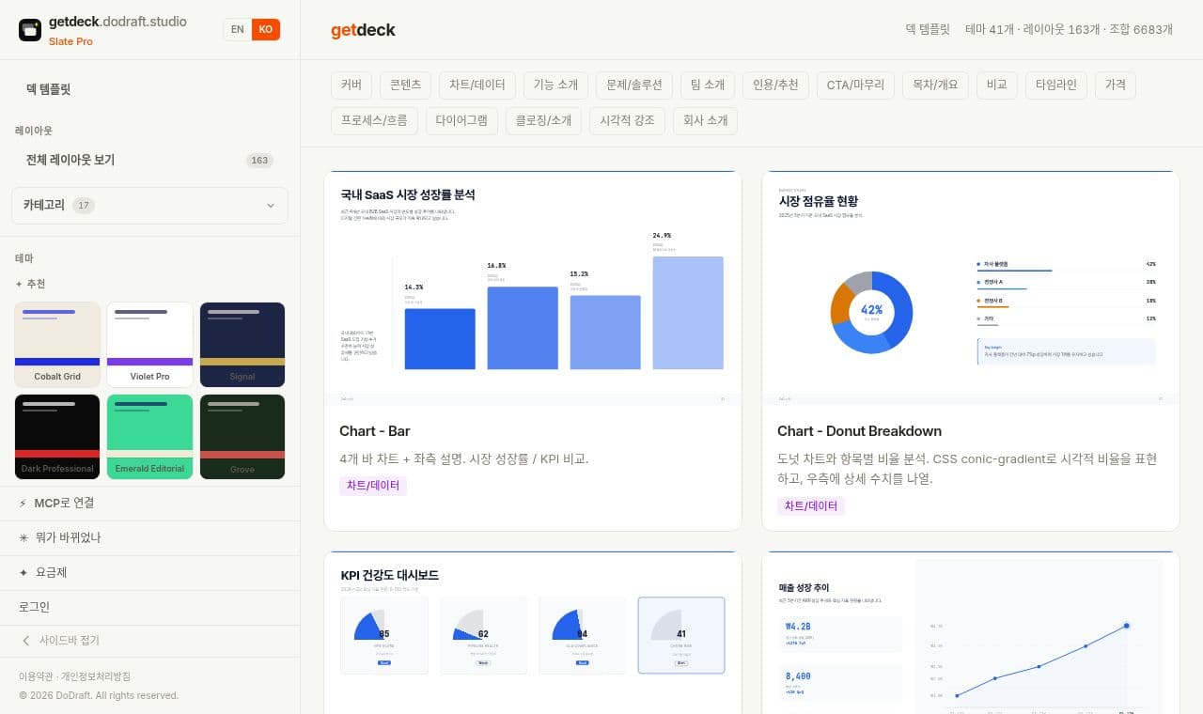
Task: Filter by 인용/추천 category
Action: pyautogui.click(x=775, y=85)
